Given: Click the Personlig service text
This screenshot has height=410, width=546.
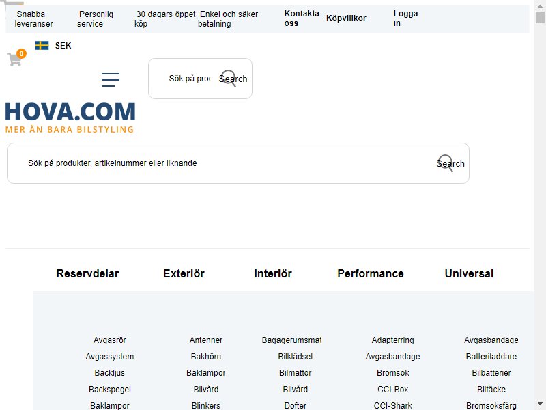Looking at the screenshot, I should pyautogui.click(x=95, y=19).
